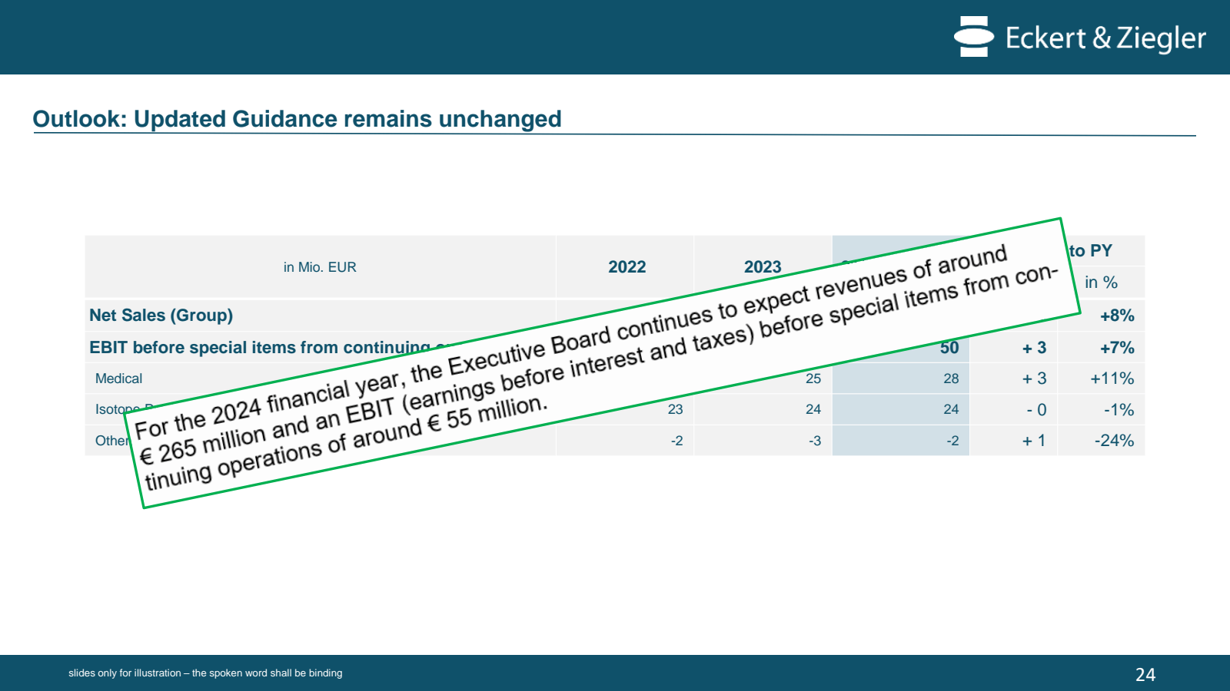Click the +11% value in Medical row
The image size is (1230, 691).
coord(1112,379)
